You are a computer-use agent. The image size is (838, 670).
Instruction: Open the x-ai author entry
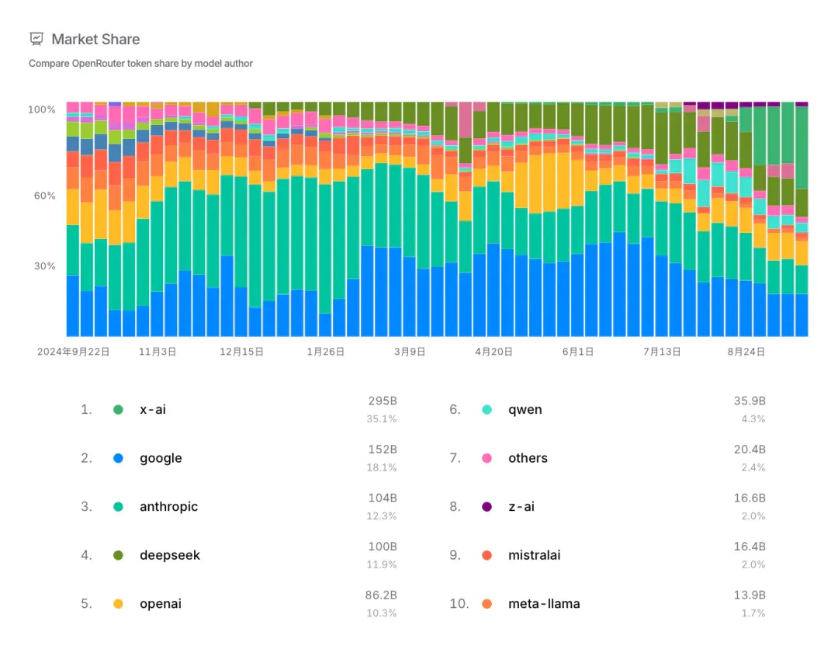pyautogui.click(x=153, y=410)
